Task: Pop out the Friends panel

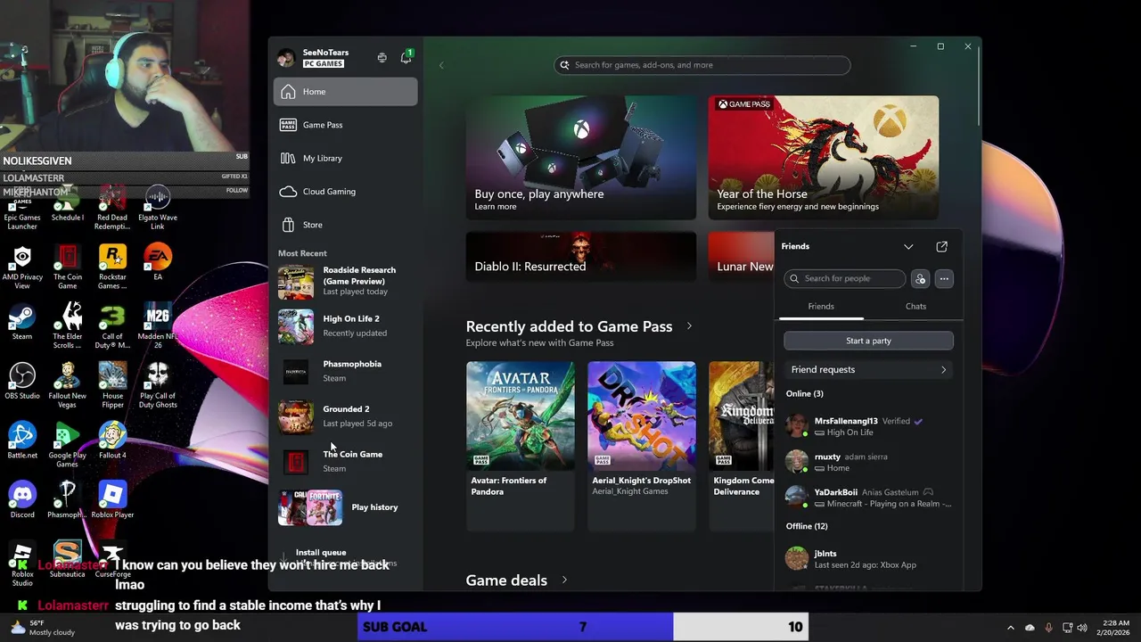Action: point(941,246)
